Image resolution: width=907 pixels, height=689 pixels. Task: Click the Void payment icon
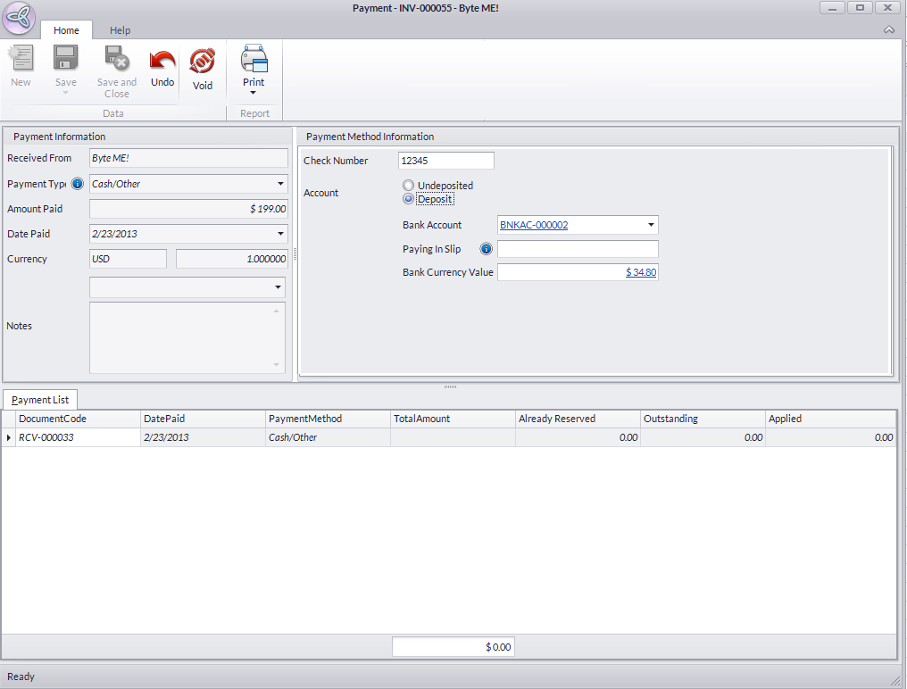[203, 62]
